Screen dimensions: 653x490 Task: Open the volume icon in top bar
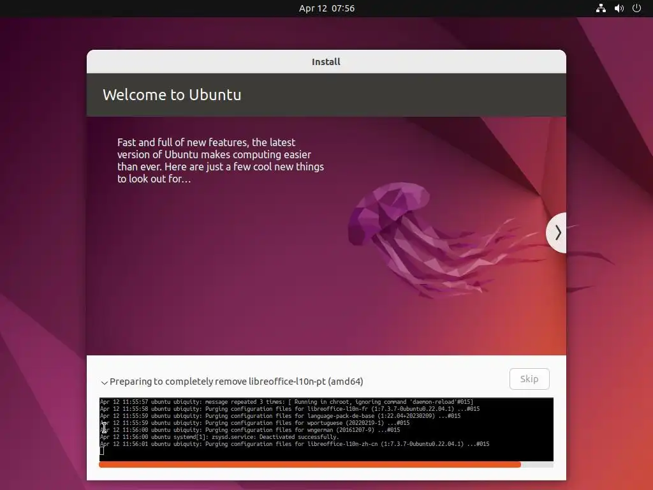pos(619,8)
